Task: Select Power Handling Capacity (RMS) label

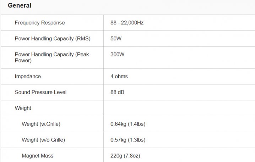Action: pyautogui.click(x=53, y=39)
